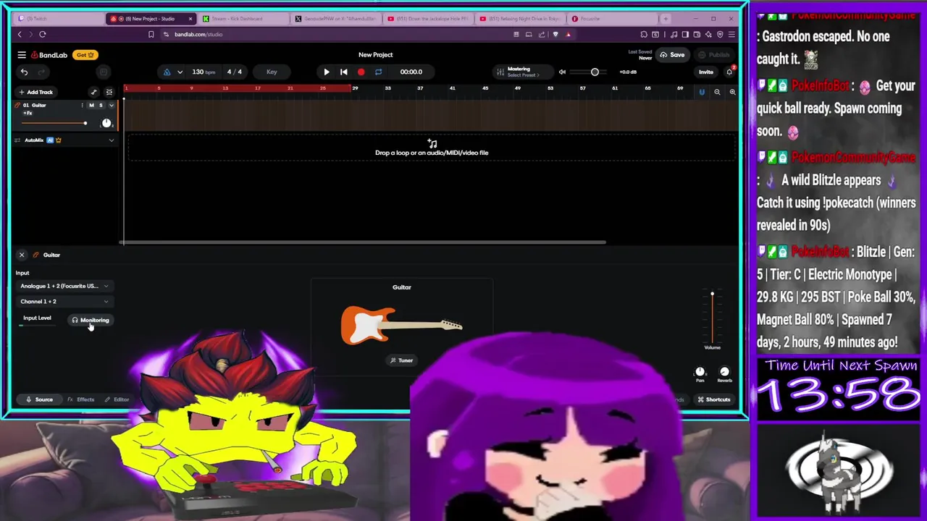Viewport: 927px width, 521px height.
Task: Click the automation curve icon beside Add Track
Action: pyautogui.click(x=93, y=92)
